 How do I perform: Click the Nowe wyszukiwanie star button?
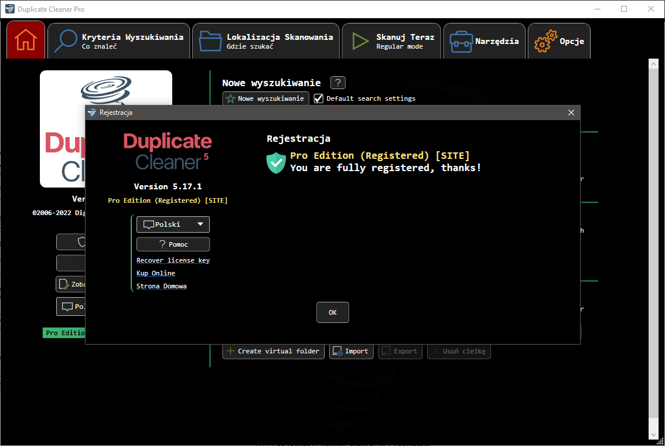pos(266,98)
